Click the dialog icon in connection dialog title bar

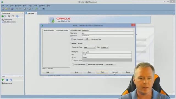pyautogui.click(x=42, y=26)
